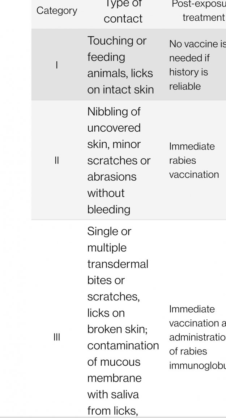Select the "Immediate rabies vaccination" treatment cell
This screenshot has height=418, width=226.
[194, 160]
